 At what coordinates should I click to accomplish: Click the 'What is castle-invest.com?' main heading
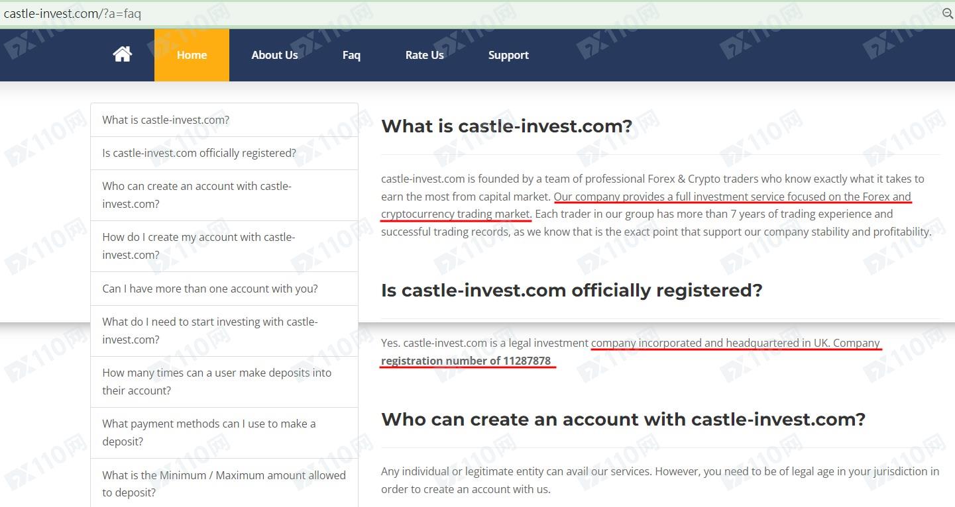pos(507,126)
